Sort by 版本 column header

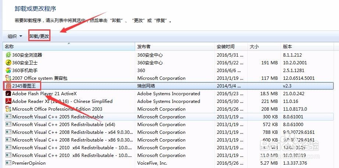(x=307, y=47)
